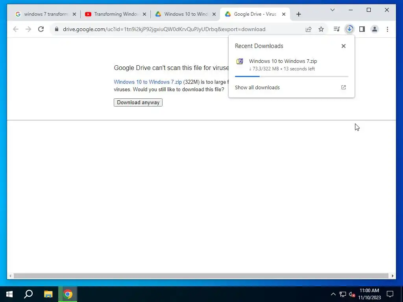Open a new tab with the plus button

pos(298,14)
